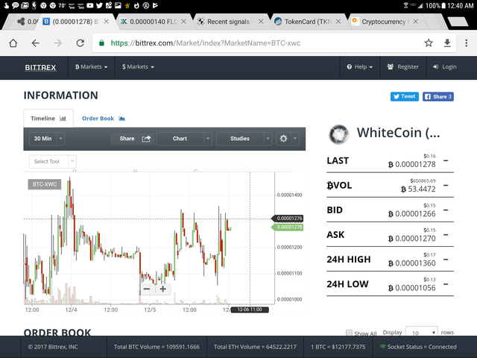The height and width of the screenshot is (358, 477).
Task: Collapse the LAST row minus icon
Action: [446, 160]
